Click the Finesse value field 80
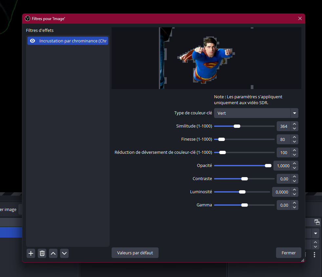This screenshot has height=277, width=322. point(284,139)
